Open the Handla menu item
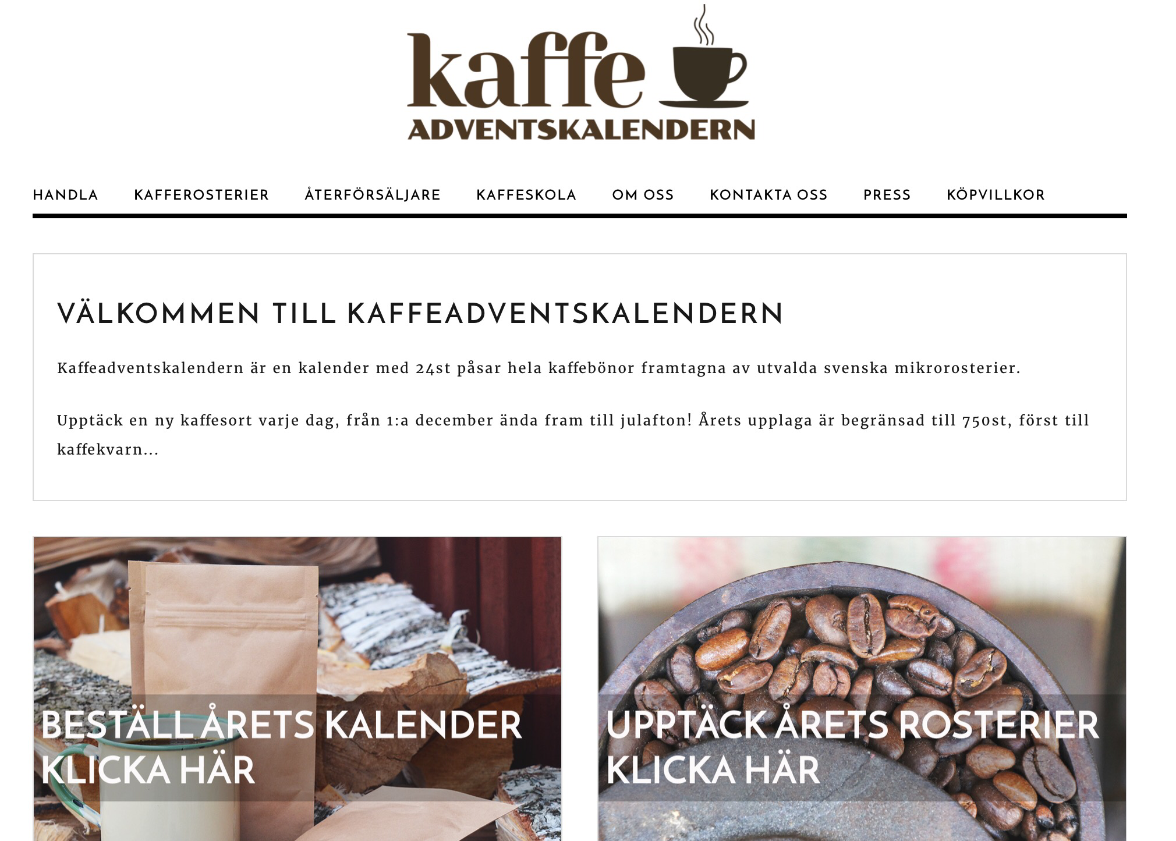1176x841 pixels. pos(65,195)
